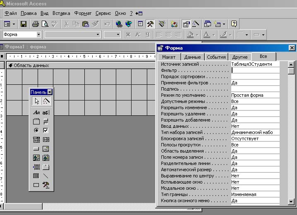Open the font name dropdown
This screenshot has height=215, width=297.
[x=98, y=34]
